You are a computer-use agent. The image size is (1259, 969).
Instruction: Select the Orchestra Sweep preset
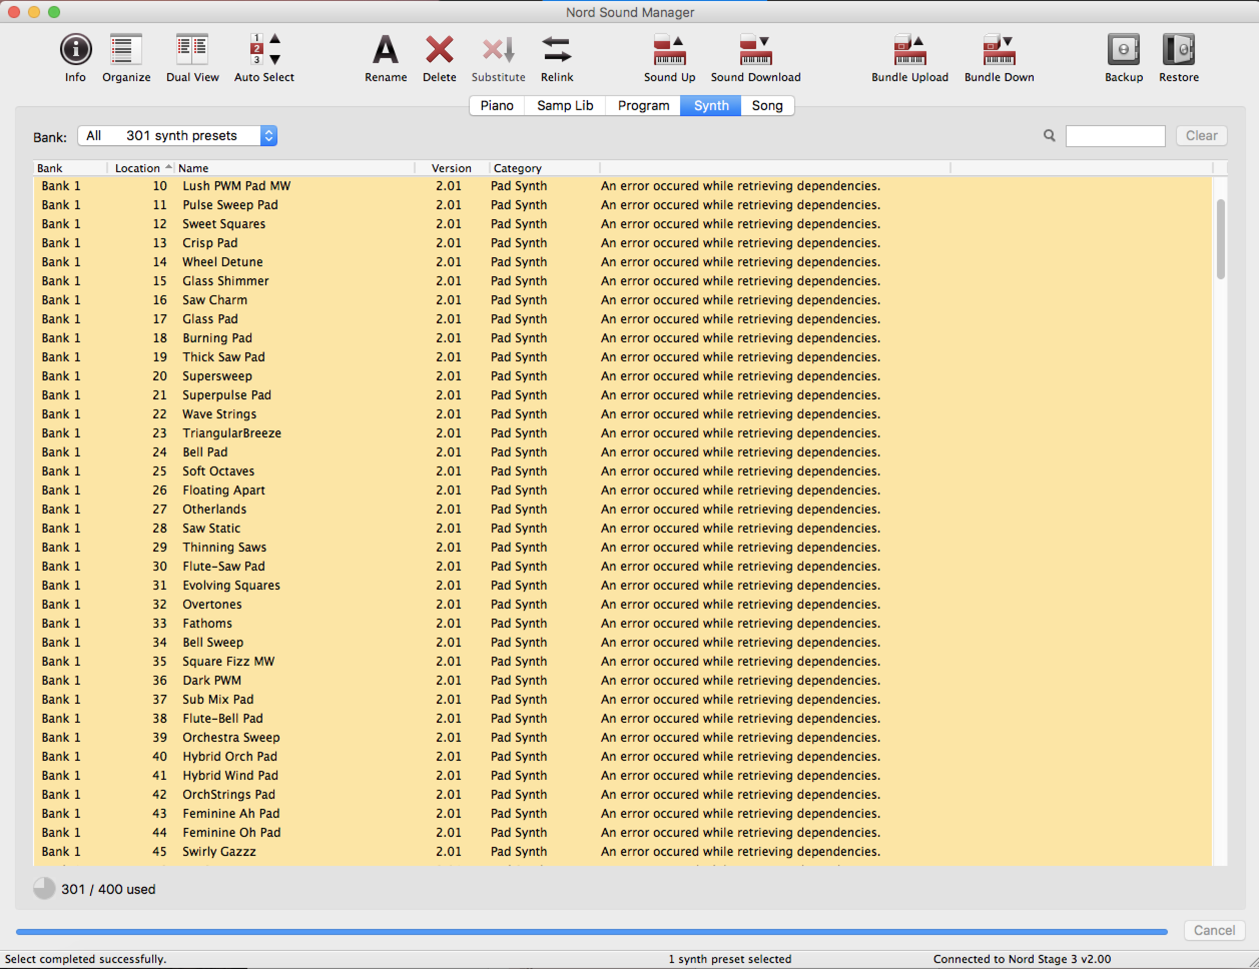pyautogui.click(x=622, y=737)
